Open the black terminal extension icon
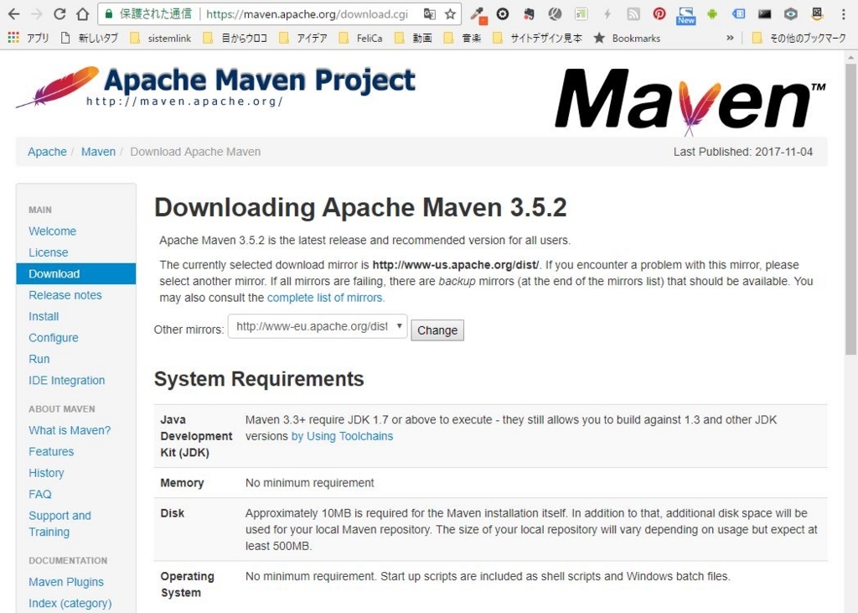Image resolution: width=858 pixels, height=613 pixels. [764, 14]
